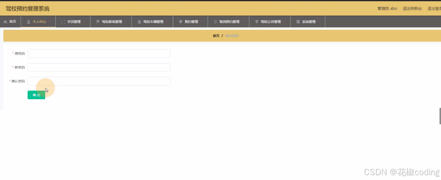This screenshot has height=180, width=441.
Task: Open the 预约管理 menu label
Action: click(192, 22)
